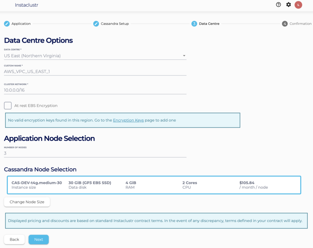Click the Cassandra Setup step pencil icon

click(96, 23)
